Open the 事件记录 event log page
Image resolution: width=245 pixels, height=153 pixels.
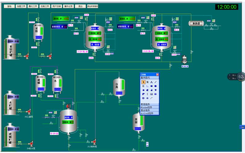68,6
